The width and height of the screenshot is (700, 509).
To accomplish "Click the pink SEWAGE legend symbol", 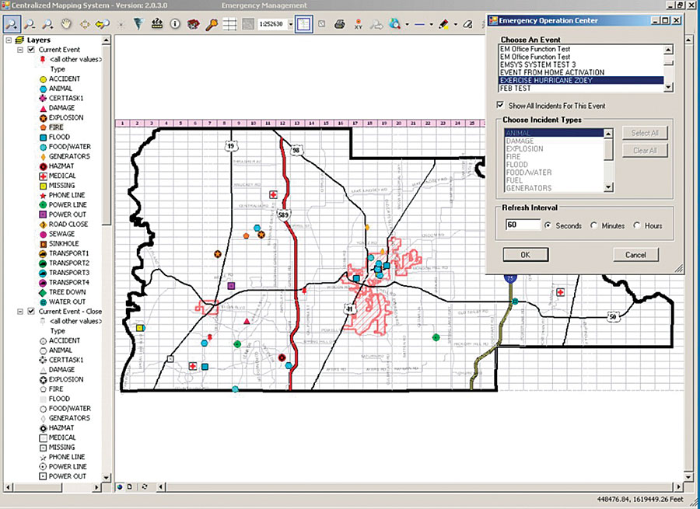I will (43, 234).
